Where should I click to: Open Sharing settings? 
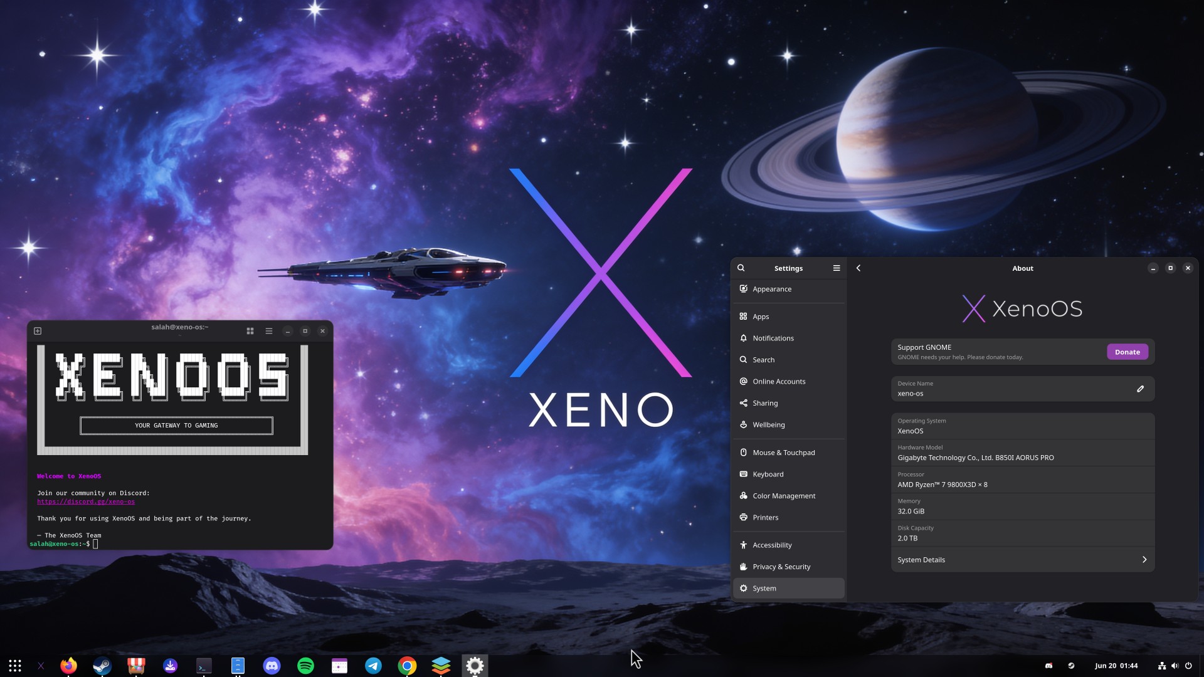click(789, 403)
